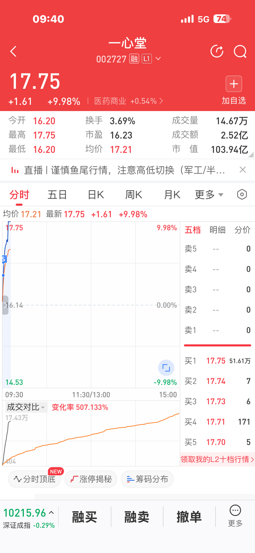Viewport: 255px width, 553px height.
Task: Tap 融卖 margin sell button
Action: [x=137, y=517]
